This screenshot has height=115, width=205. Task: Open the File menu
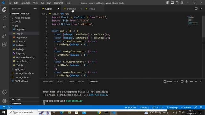click(9, 3)
